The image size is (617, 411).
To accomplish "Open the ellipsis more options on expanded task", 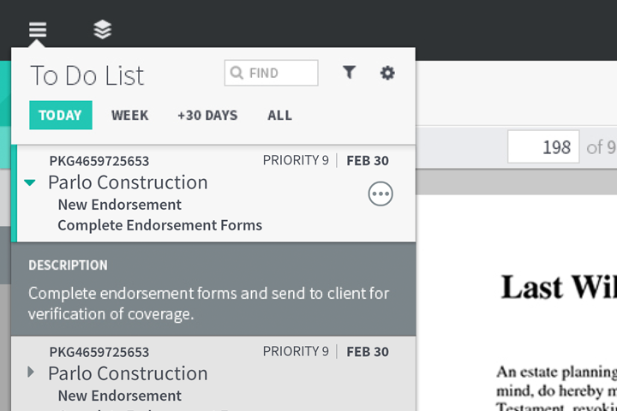I will [x=380, y=194].
